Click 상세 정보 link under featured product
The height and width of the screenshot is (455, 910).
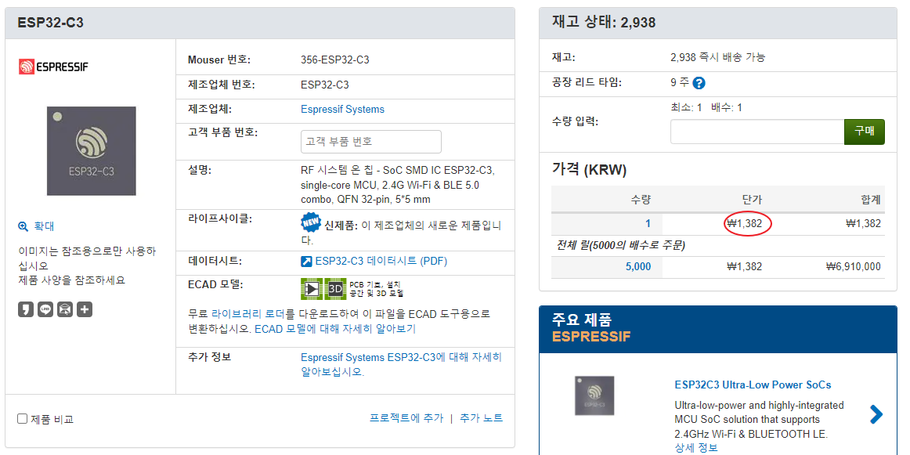tap(696, 447)
